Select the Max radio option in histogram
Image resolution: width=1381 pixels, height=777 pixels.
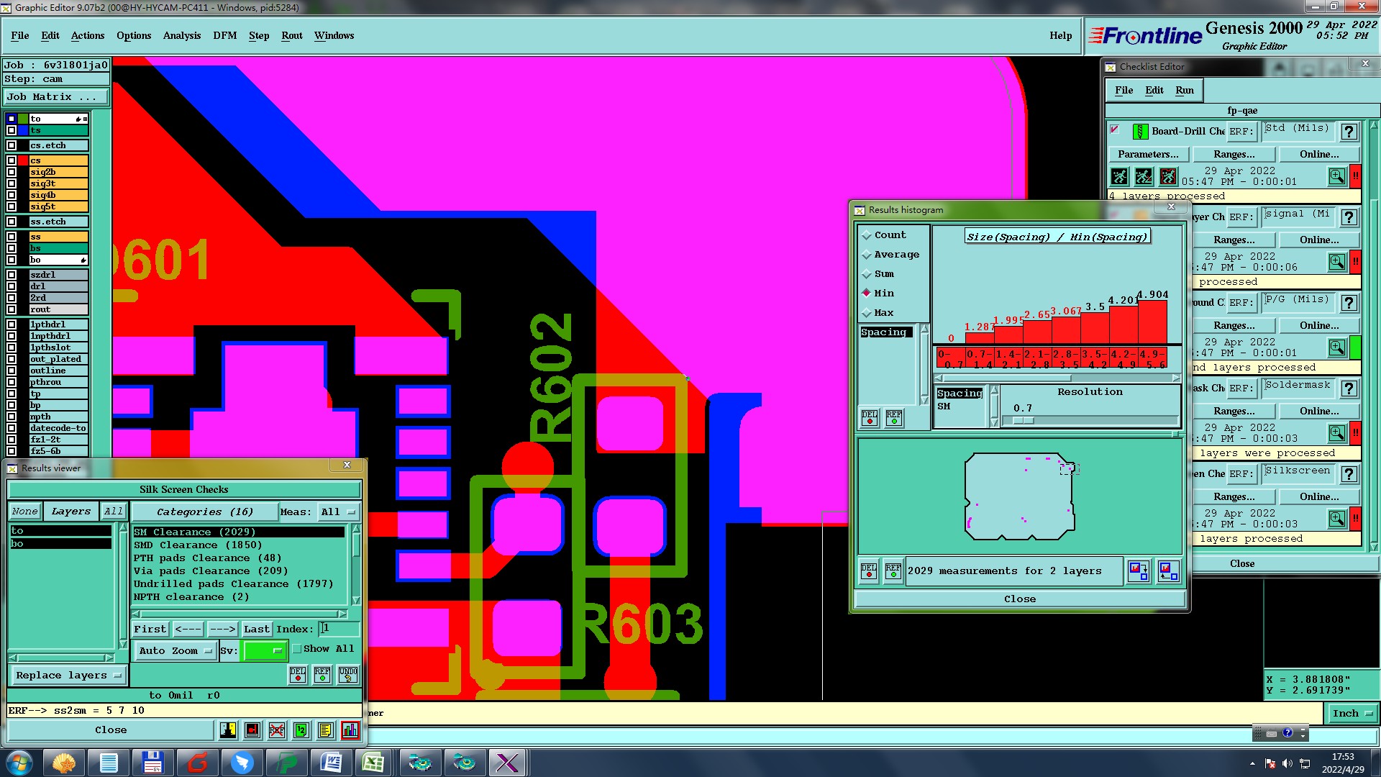click(x=867, y=313)
